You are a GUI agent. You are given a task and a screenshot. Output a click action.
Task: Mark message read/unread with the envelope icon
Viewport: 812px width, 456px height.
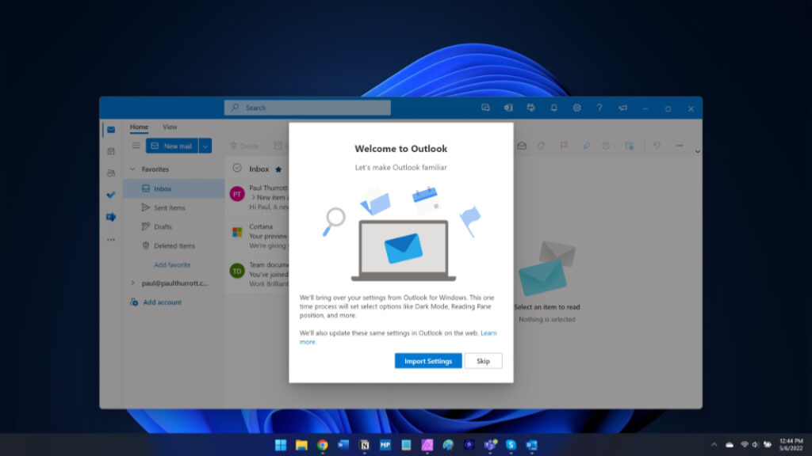[x=522, y=145]
